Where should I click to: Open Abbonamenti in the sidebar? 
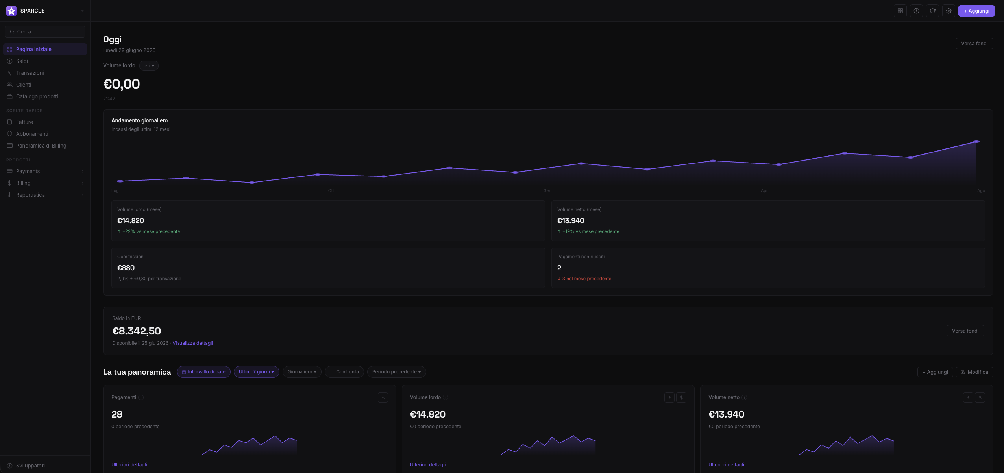(x=45, y=134)
